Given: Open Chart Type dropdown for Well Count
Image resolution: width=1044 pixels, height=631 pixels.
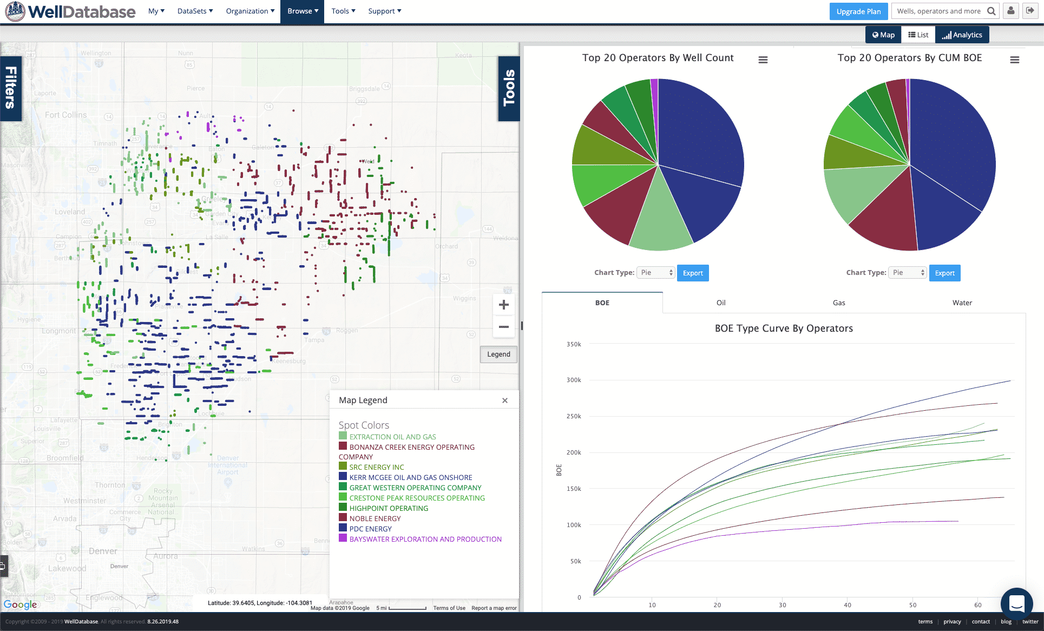Looking at the screenshot, I should tap(655, 273).
